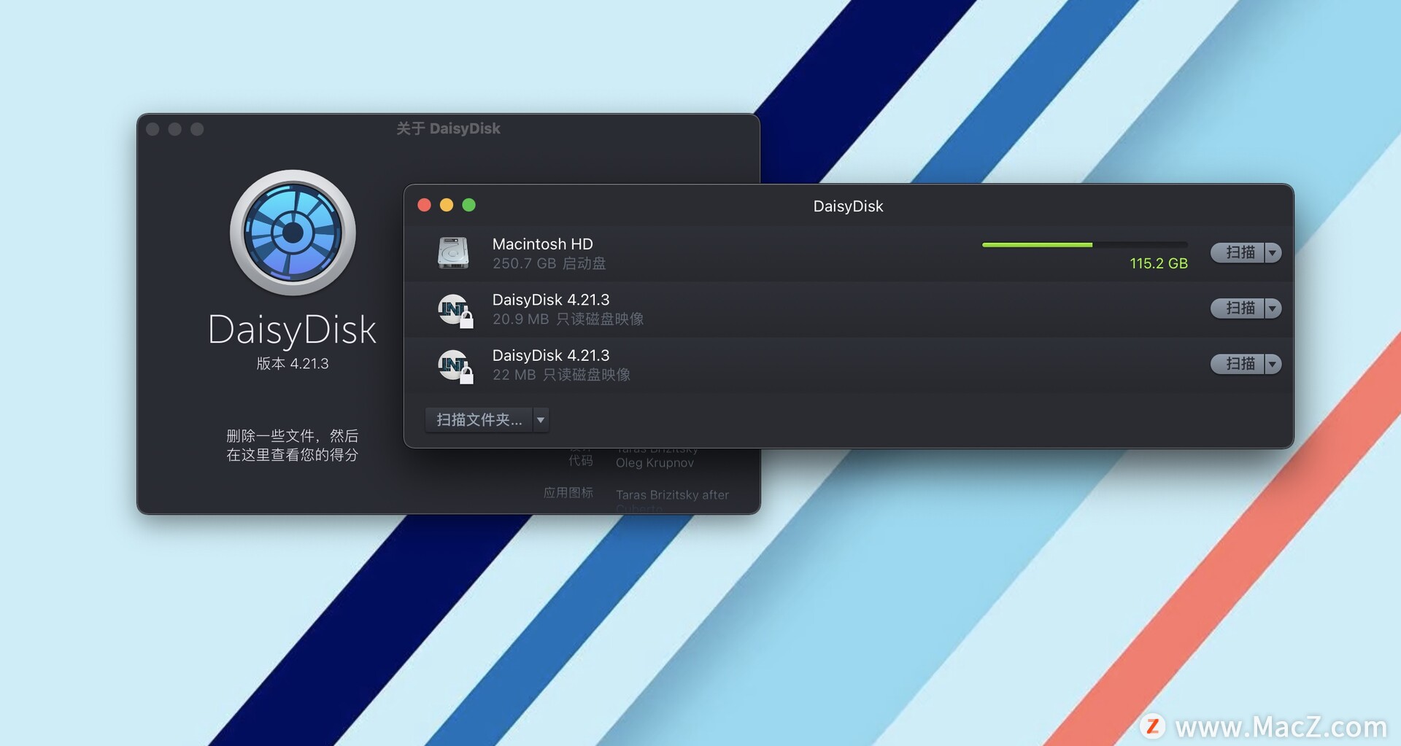Click the 22 MB DaisyDisk disk image icon
Image resolution: width=1401 pixels, height=746 pixels.
tap(455, 365)
